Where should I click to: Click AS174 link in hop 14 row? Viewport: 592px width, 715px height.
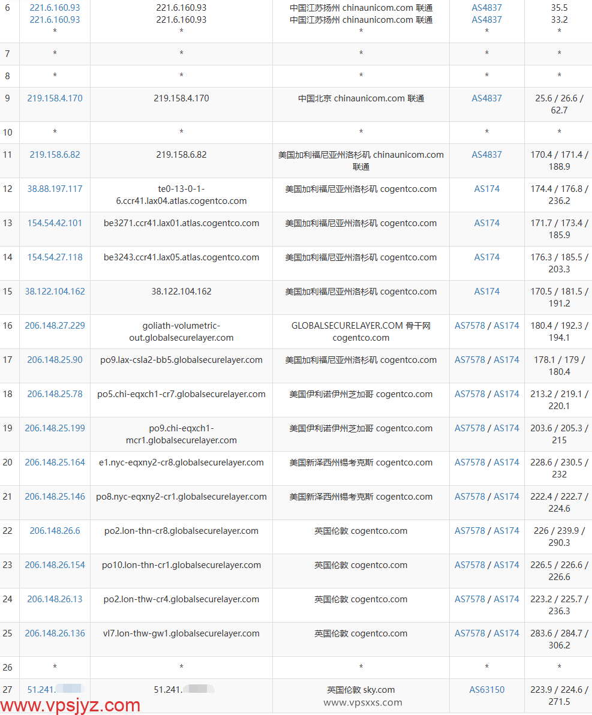pyautogui.click(x=486, y=258)
